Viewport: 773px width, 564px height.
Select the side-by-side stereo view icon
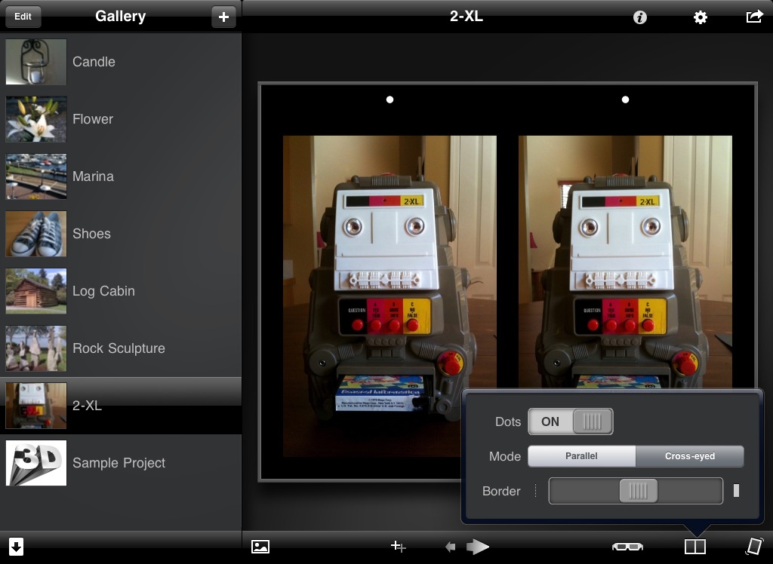[x=695, y=546]
